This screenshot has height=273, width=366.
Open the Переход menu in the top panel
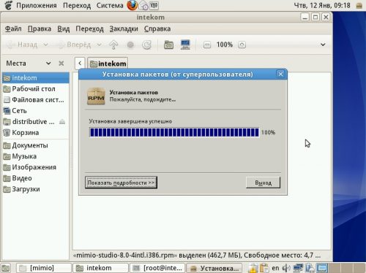77,5
